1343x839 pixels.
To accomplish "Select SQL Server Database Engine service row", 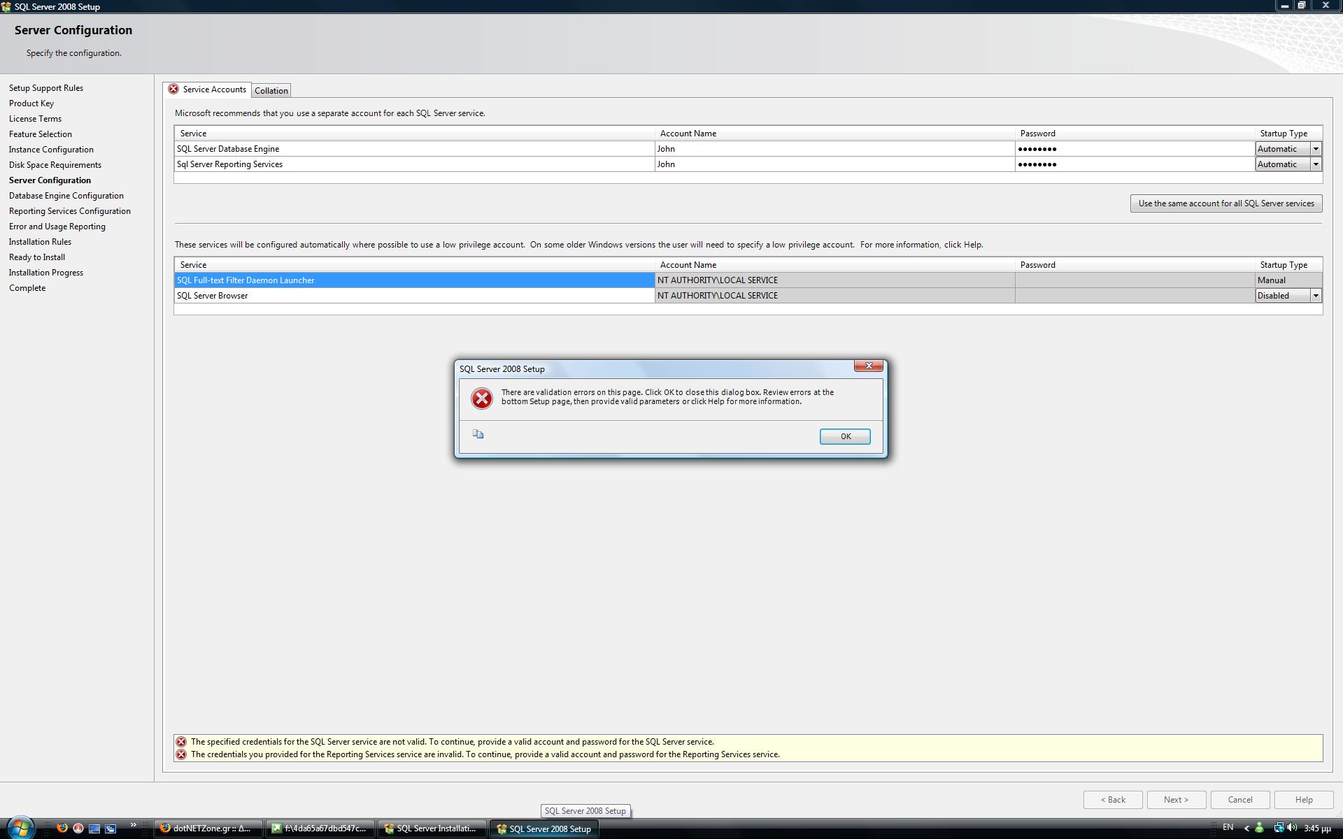I will point(414,149).
